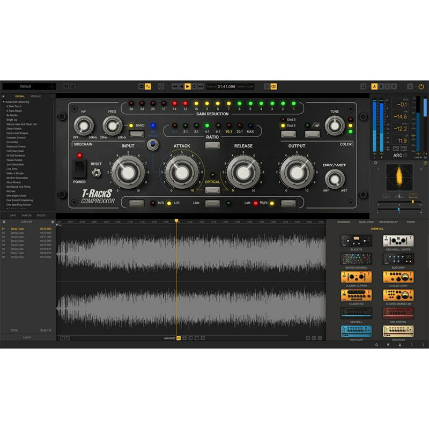Open the search icon in preset browser
The width and height of the screenshot is (429, 429).
[x=53, y=97]
